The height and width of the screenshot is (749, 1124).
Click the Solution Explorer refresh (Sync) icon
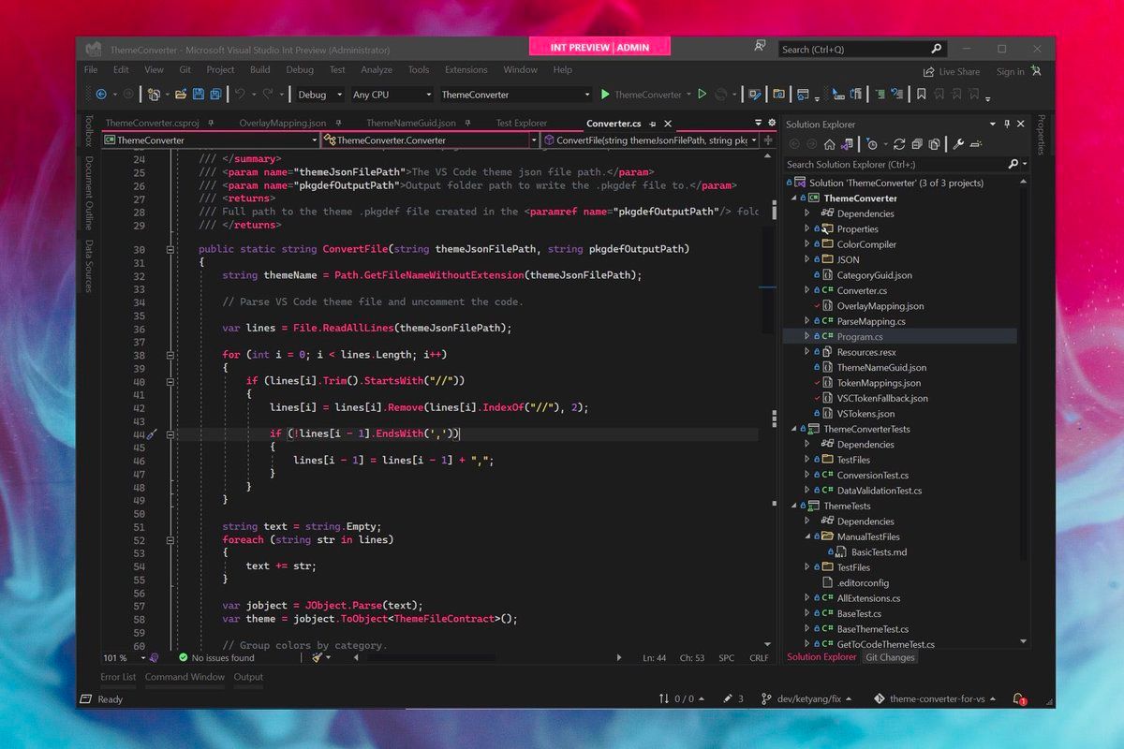click(x=899, y=144)
